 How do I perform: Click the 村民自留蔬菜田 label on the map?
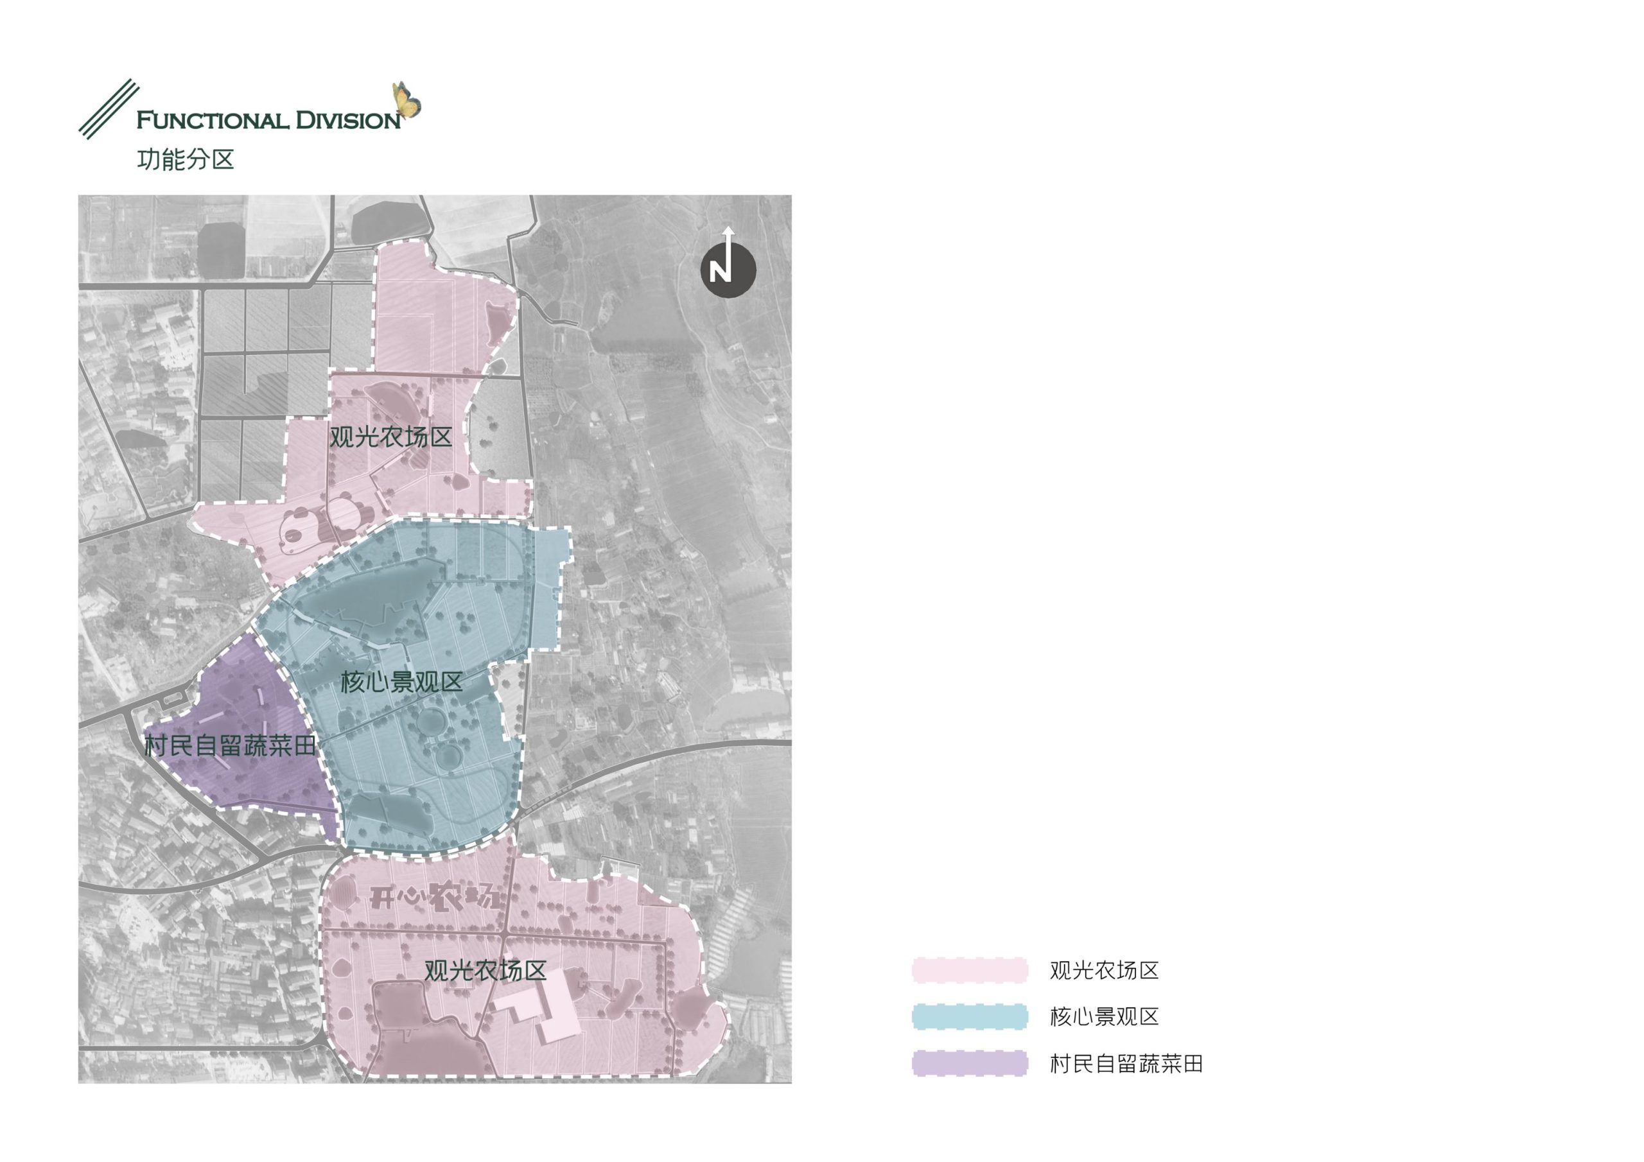(230, 746)
